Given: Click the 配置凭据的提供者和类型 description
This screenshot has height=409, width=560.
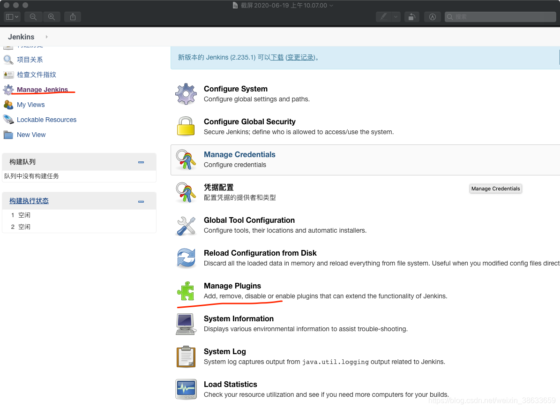Looking at the screenshot, I should pos(239,198).
